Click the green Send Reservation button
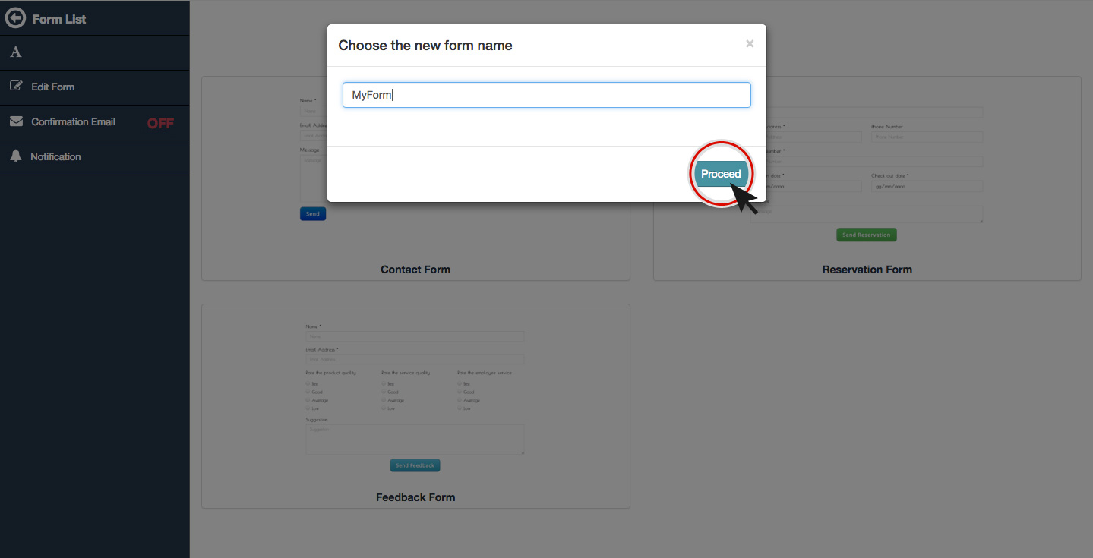 point(867,235)
